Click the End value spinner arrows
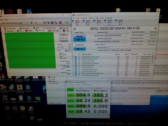 [x=70, y=48]
